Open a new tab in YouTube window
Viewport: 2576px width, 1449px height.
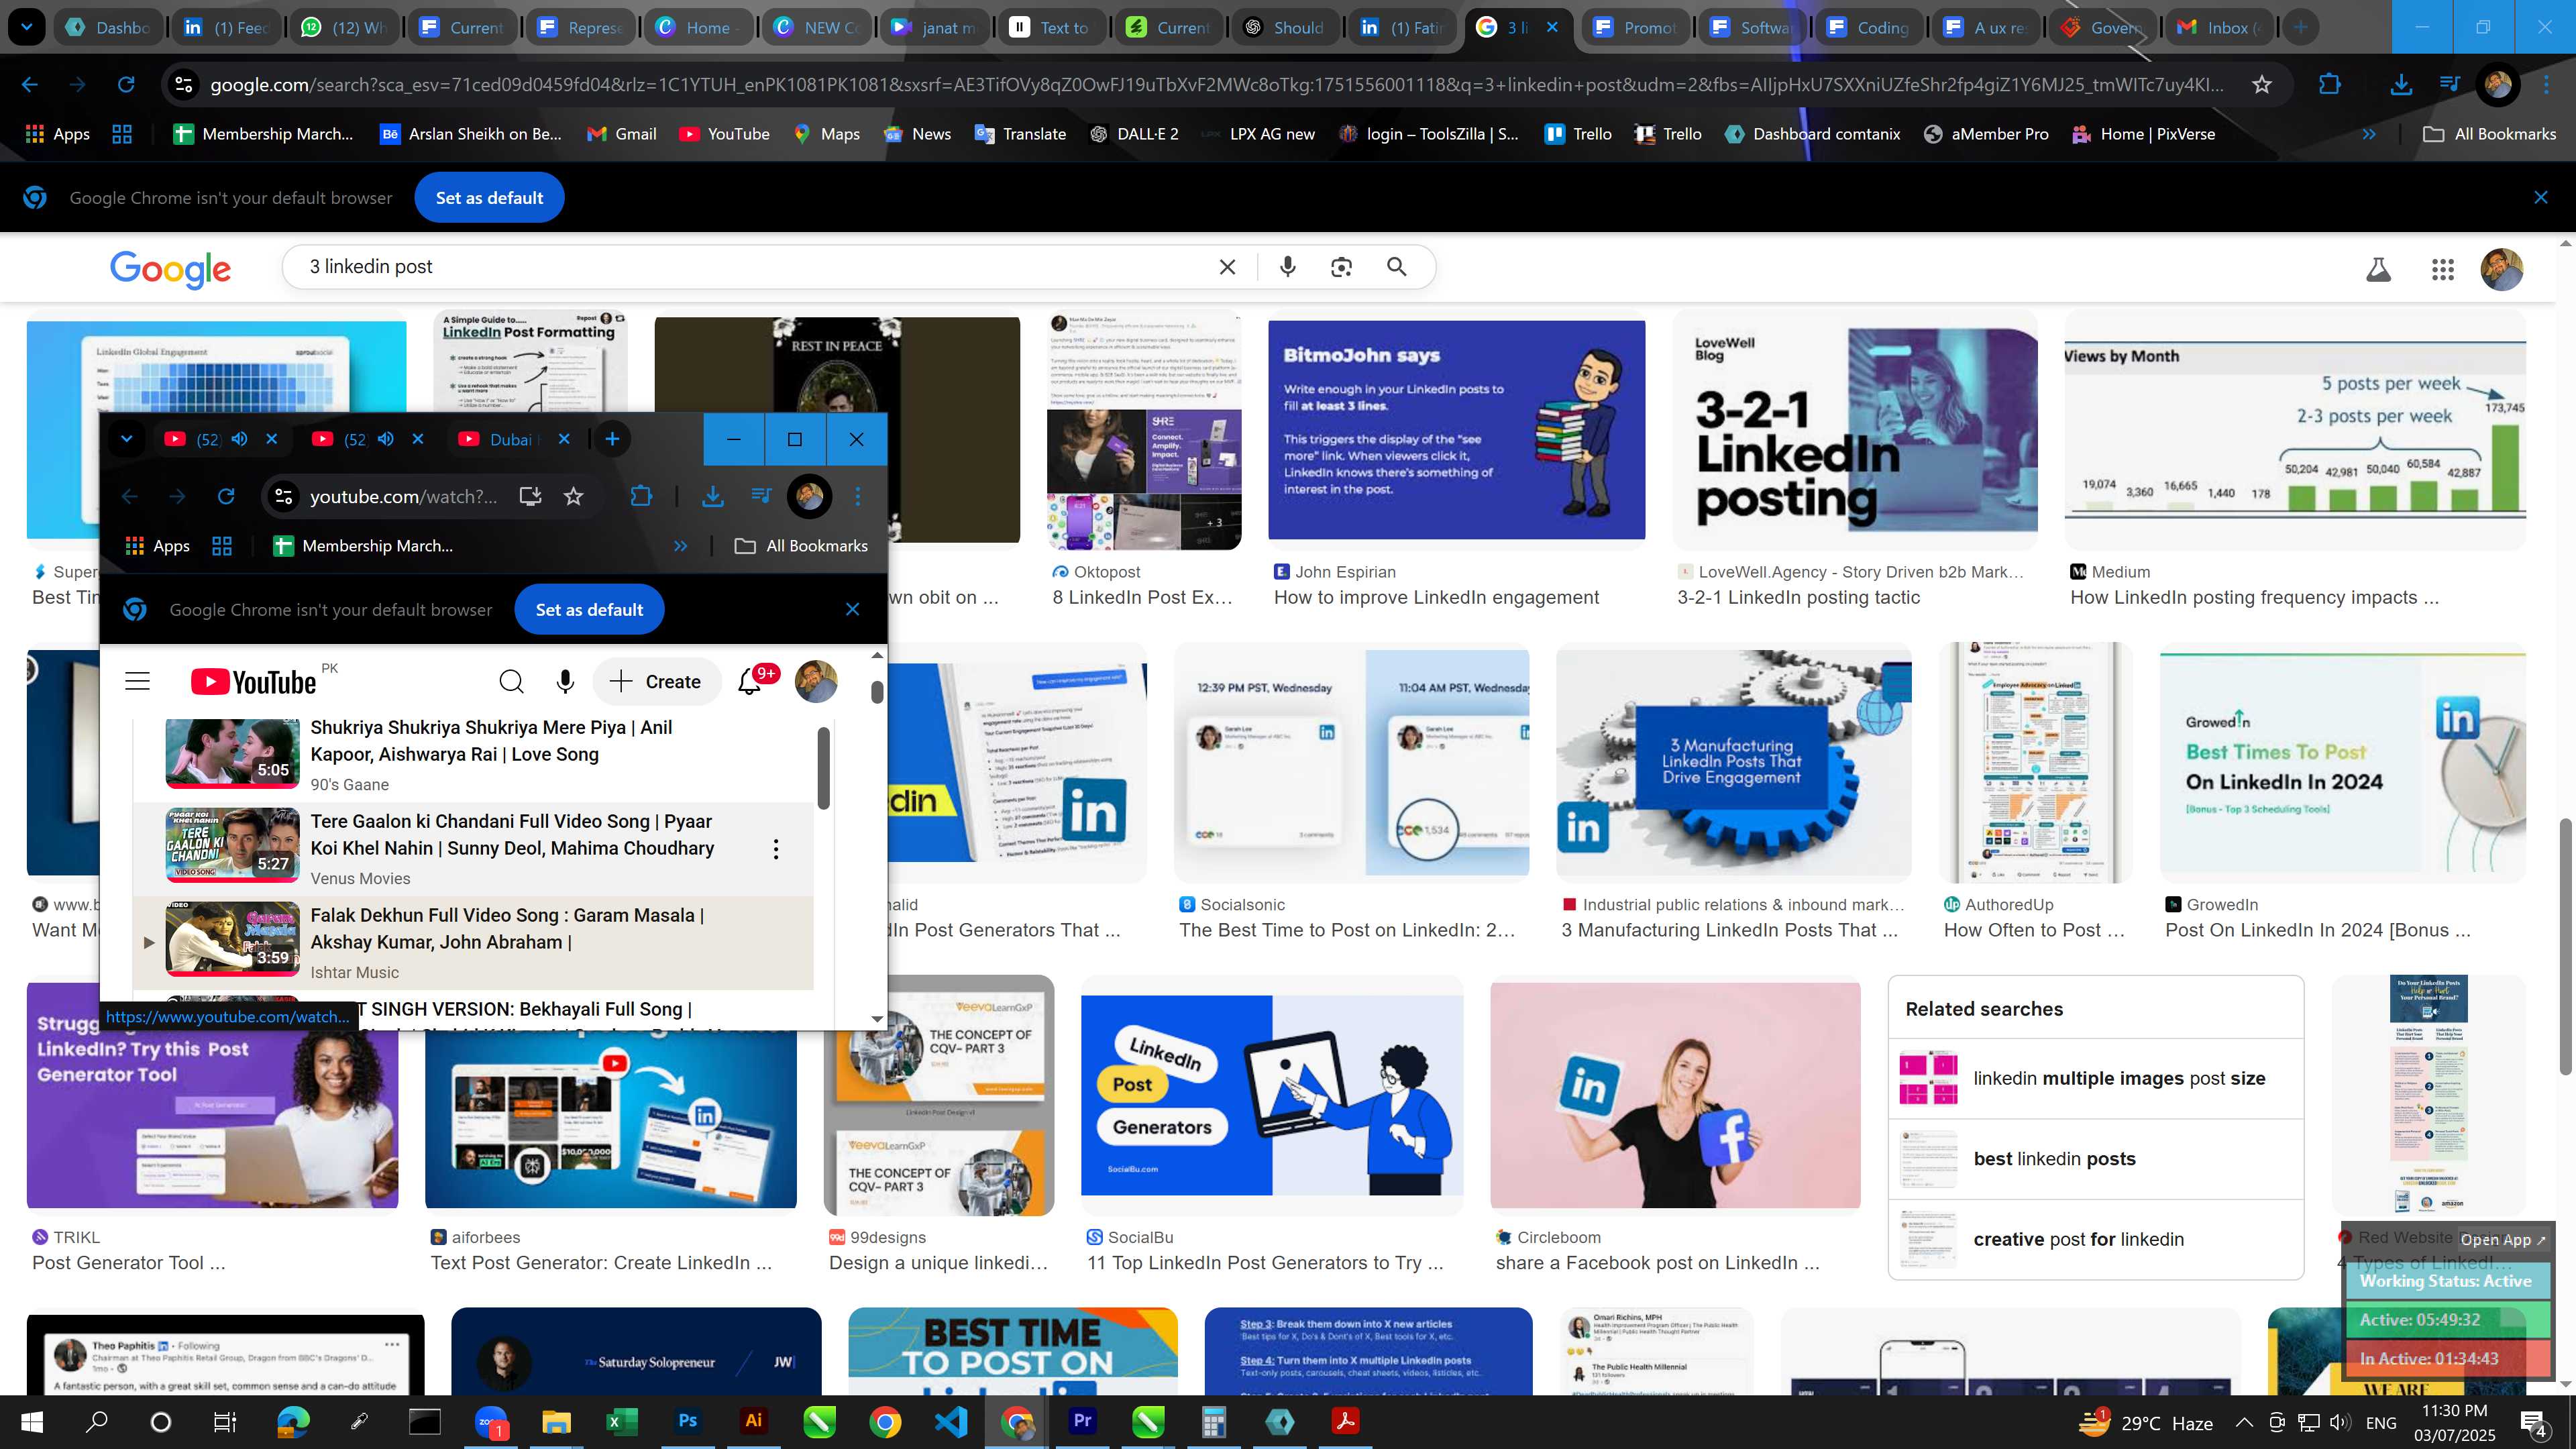point(612,439)
